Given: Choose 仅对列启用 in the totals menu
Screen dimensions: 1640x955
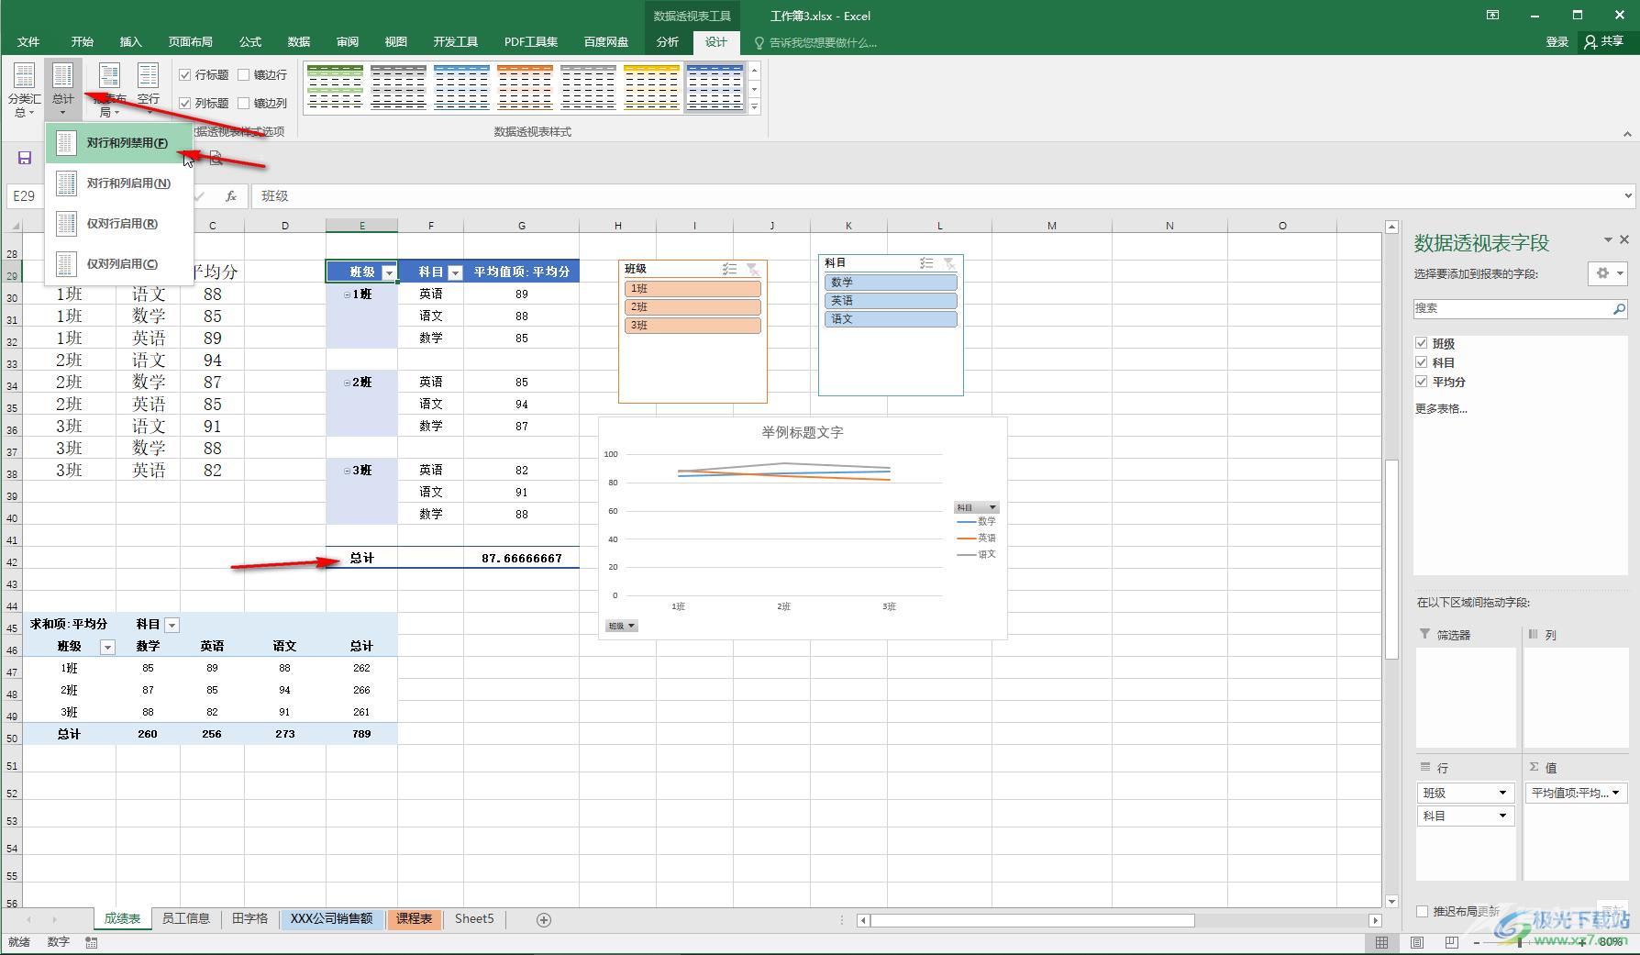Looking at the screenshot, I should coord(119,264).
